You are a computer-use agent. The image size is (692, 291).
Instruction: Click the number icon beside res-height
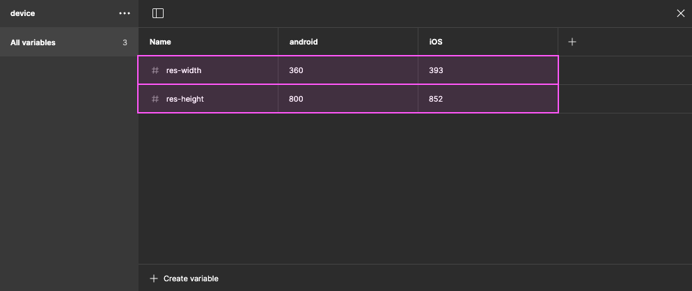click(155, 99)
